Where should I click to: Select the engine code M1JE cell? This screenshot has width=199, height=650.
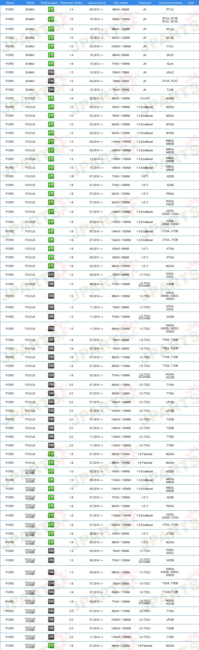point(170,38)
